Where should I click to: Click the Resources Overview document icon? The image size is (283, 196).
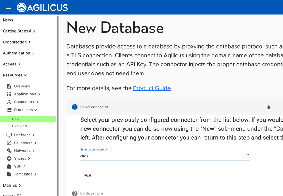coord(9,86)
